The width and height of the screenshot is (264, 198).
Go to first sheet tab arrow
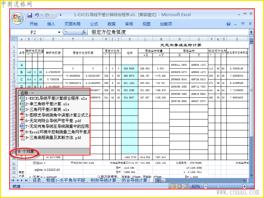tap(13, 180)
